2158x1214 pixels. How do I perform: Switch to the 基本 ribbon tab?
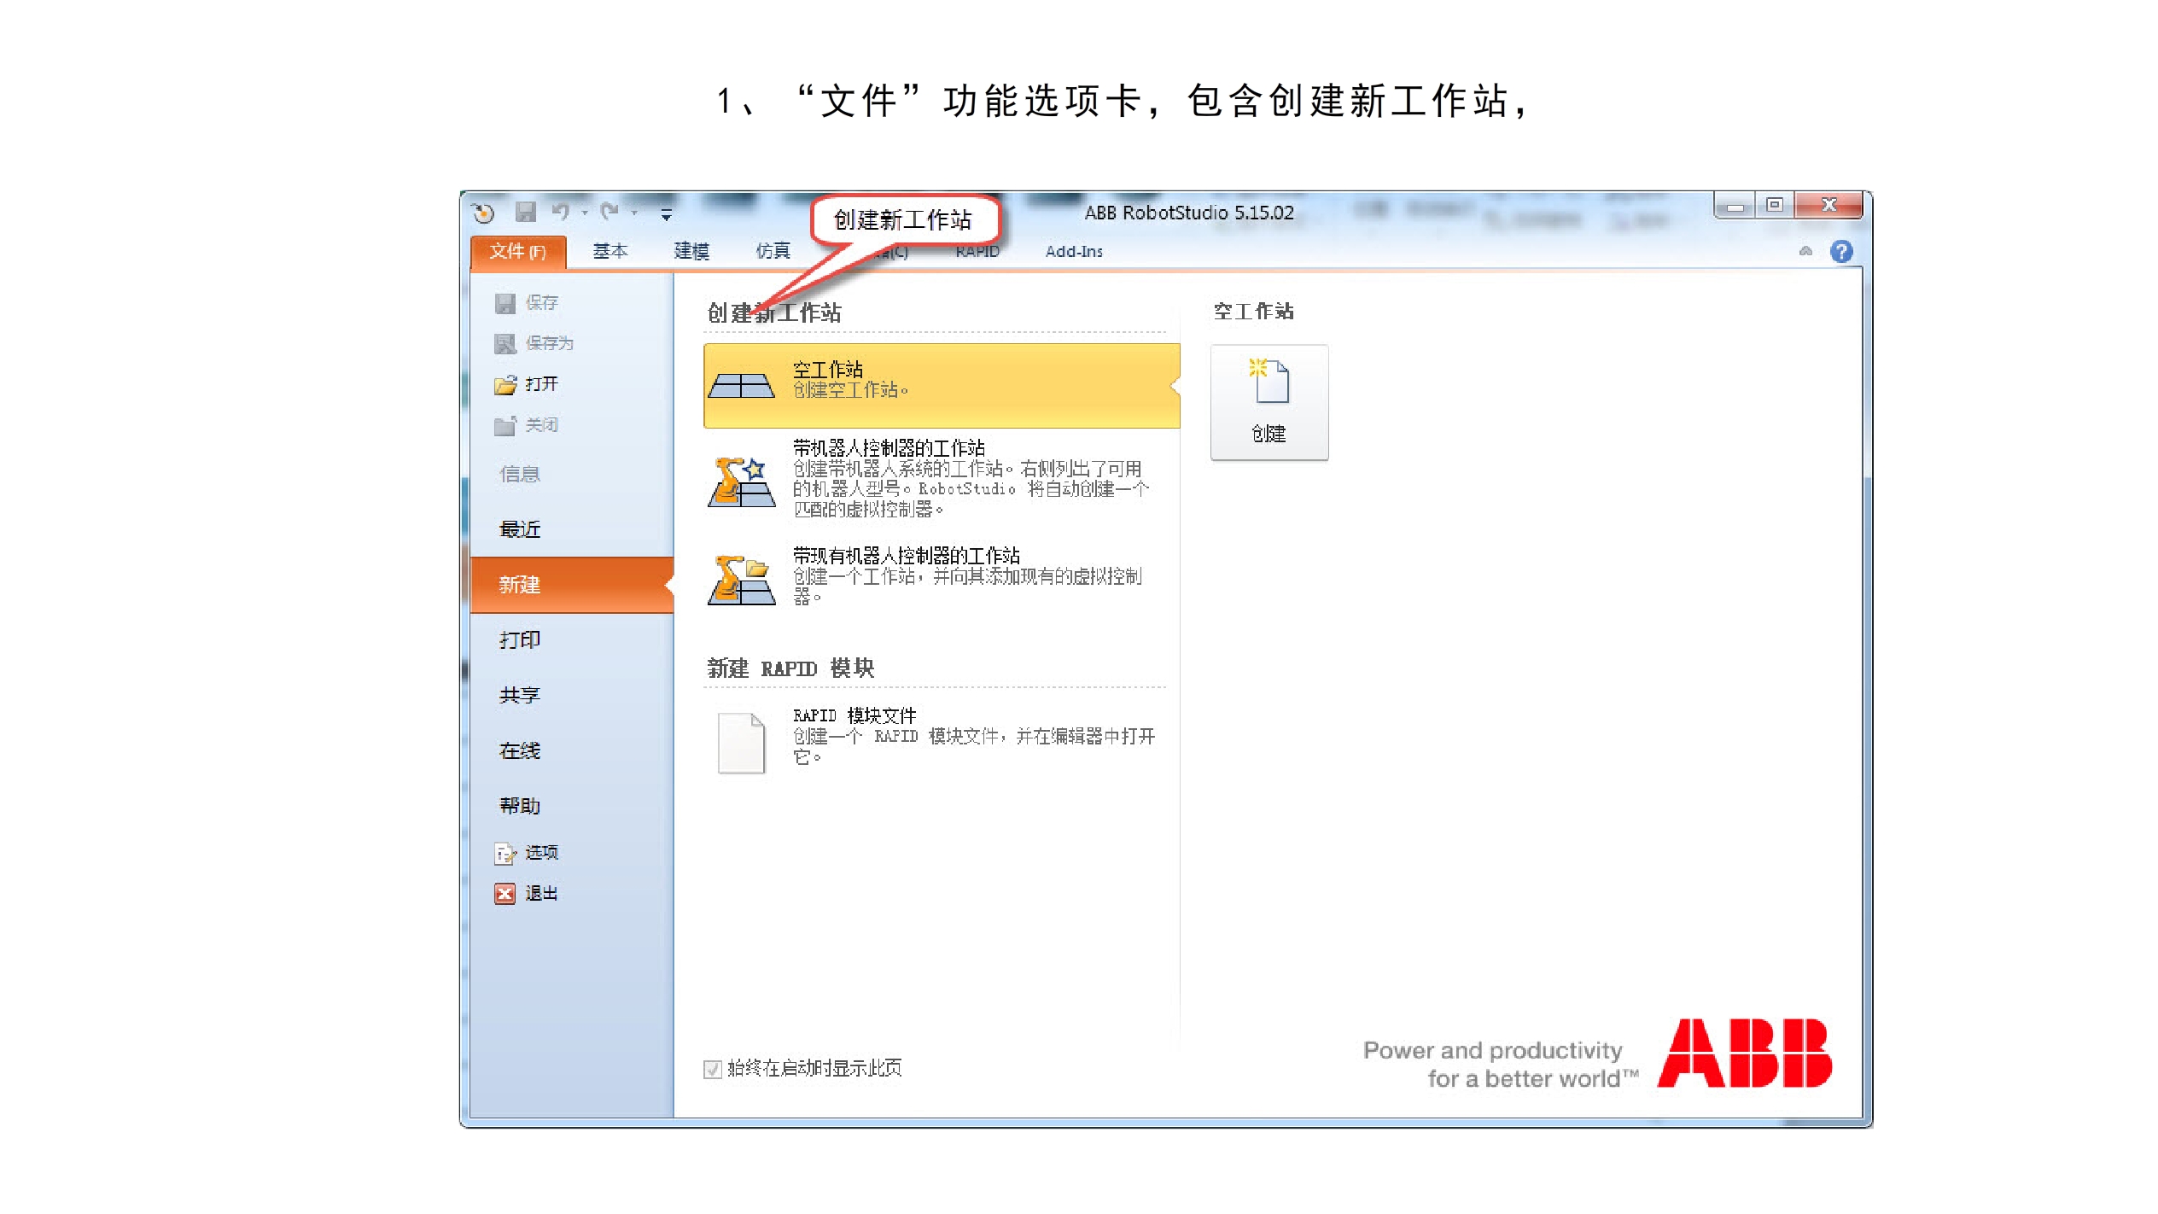[x=609, y=251]
